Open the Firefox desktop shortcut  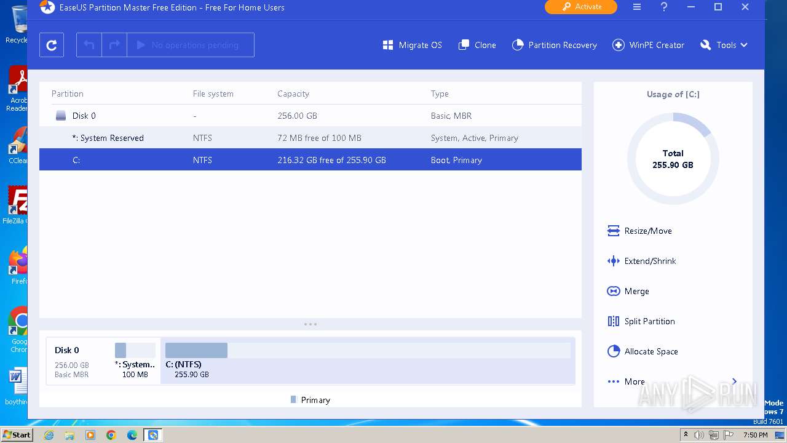(x=18, y=266)
